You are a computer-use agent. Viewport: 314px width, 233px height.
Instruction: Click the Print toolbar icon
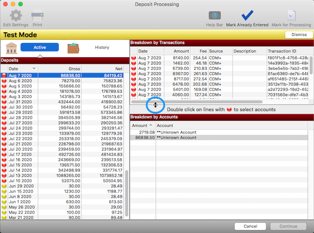tap(37, 16)
